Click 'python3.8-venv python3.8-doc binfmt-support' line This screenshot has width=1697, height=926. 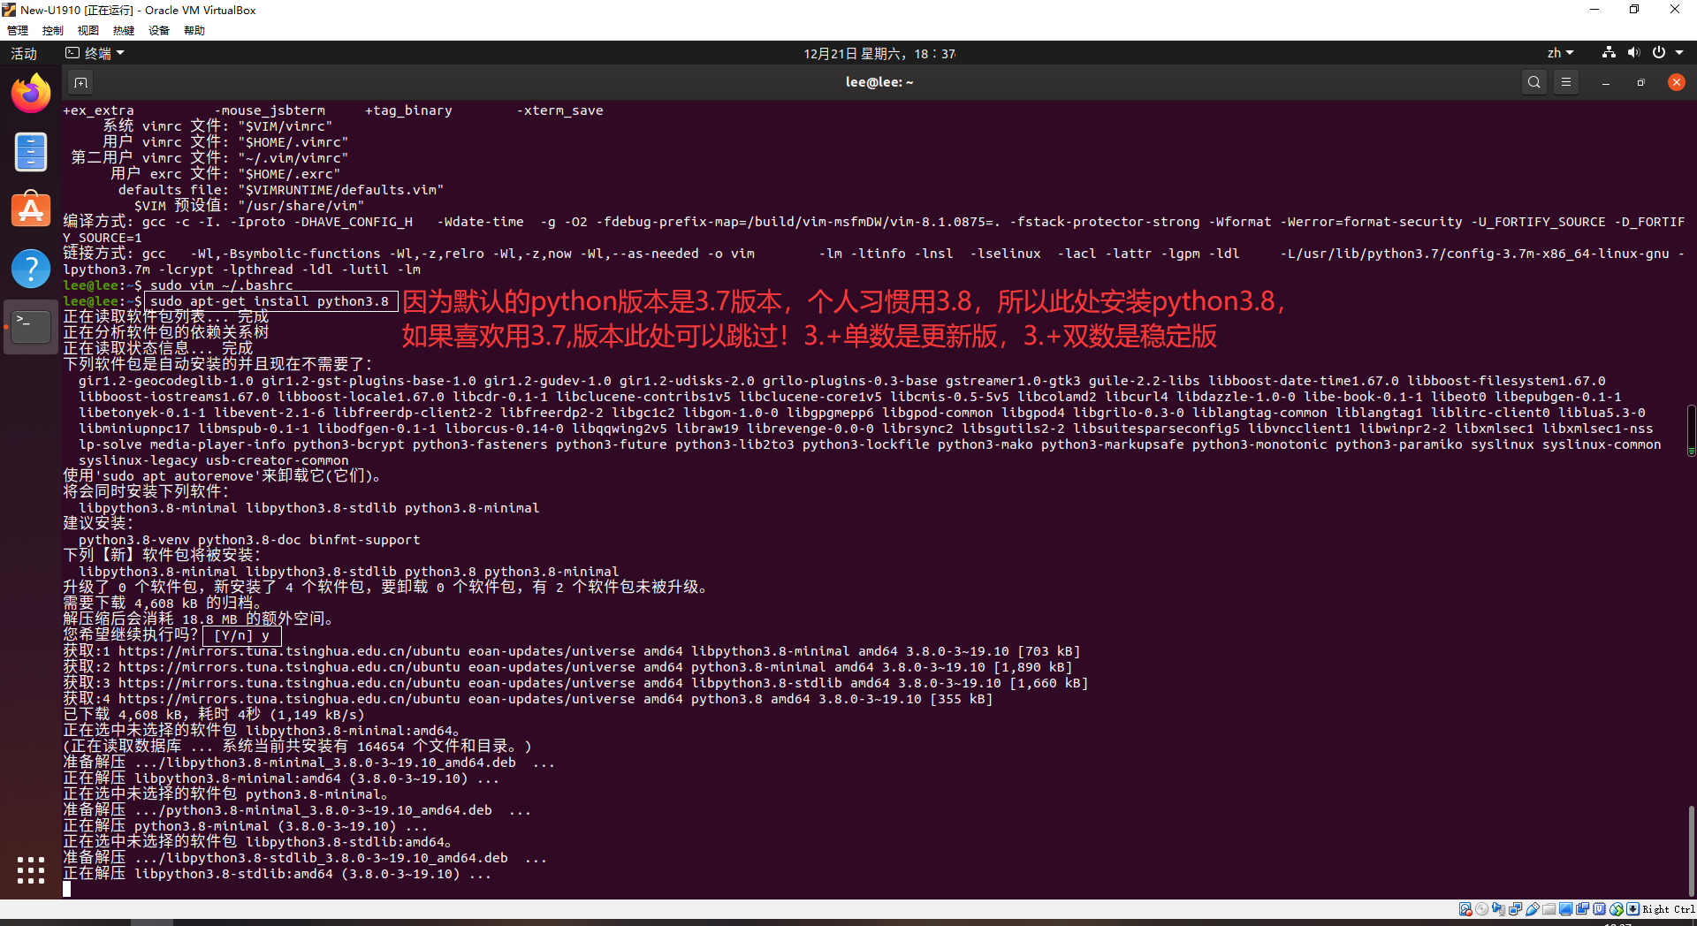[x=249, y=540]
